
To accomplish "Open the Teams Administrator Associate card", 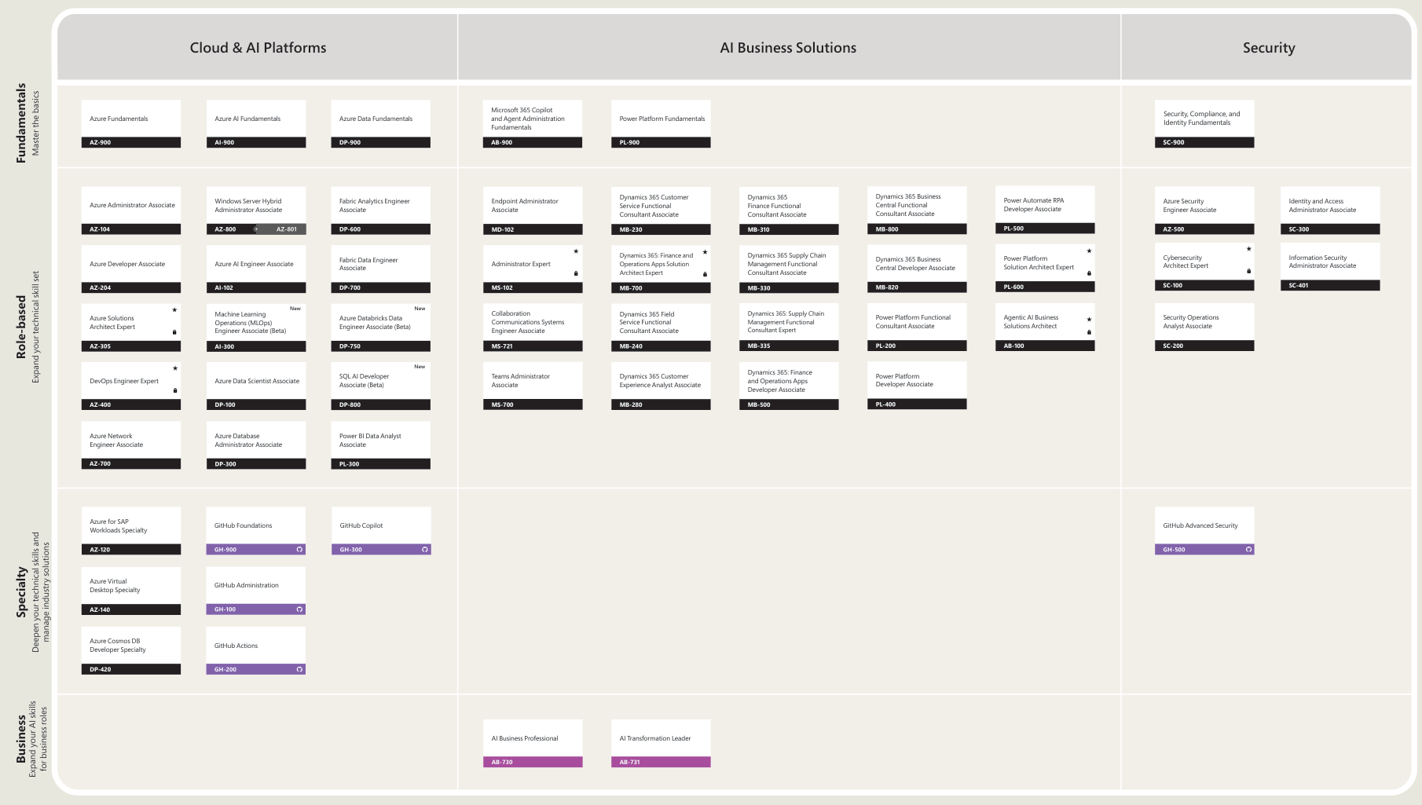I will [533, 386].
